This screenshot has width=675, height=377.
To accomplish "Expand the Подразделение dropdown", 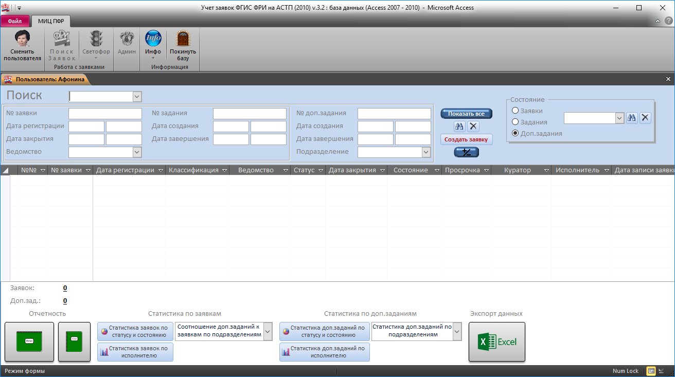I will coord(426,152).
